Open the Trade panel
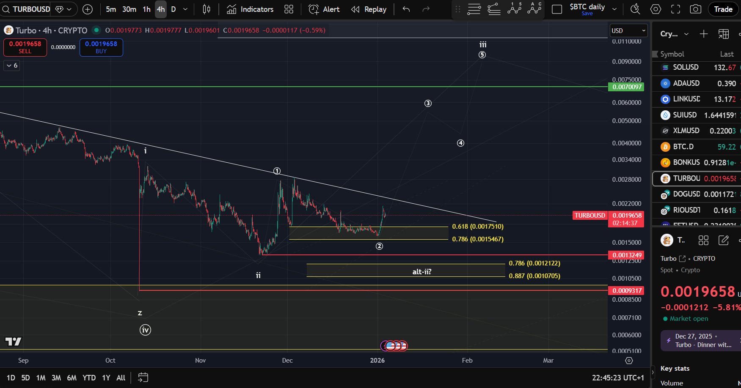 723,9
